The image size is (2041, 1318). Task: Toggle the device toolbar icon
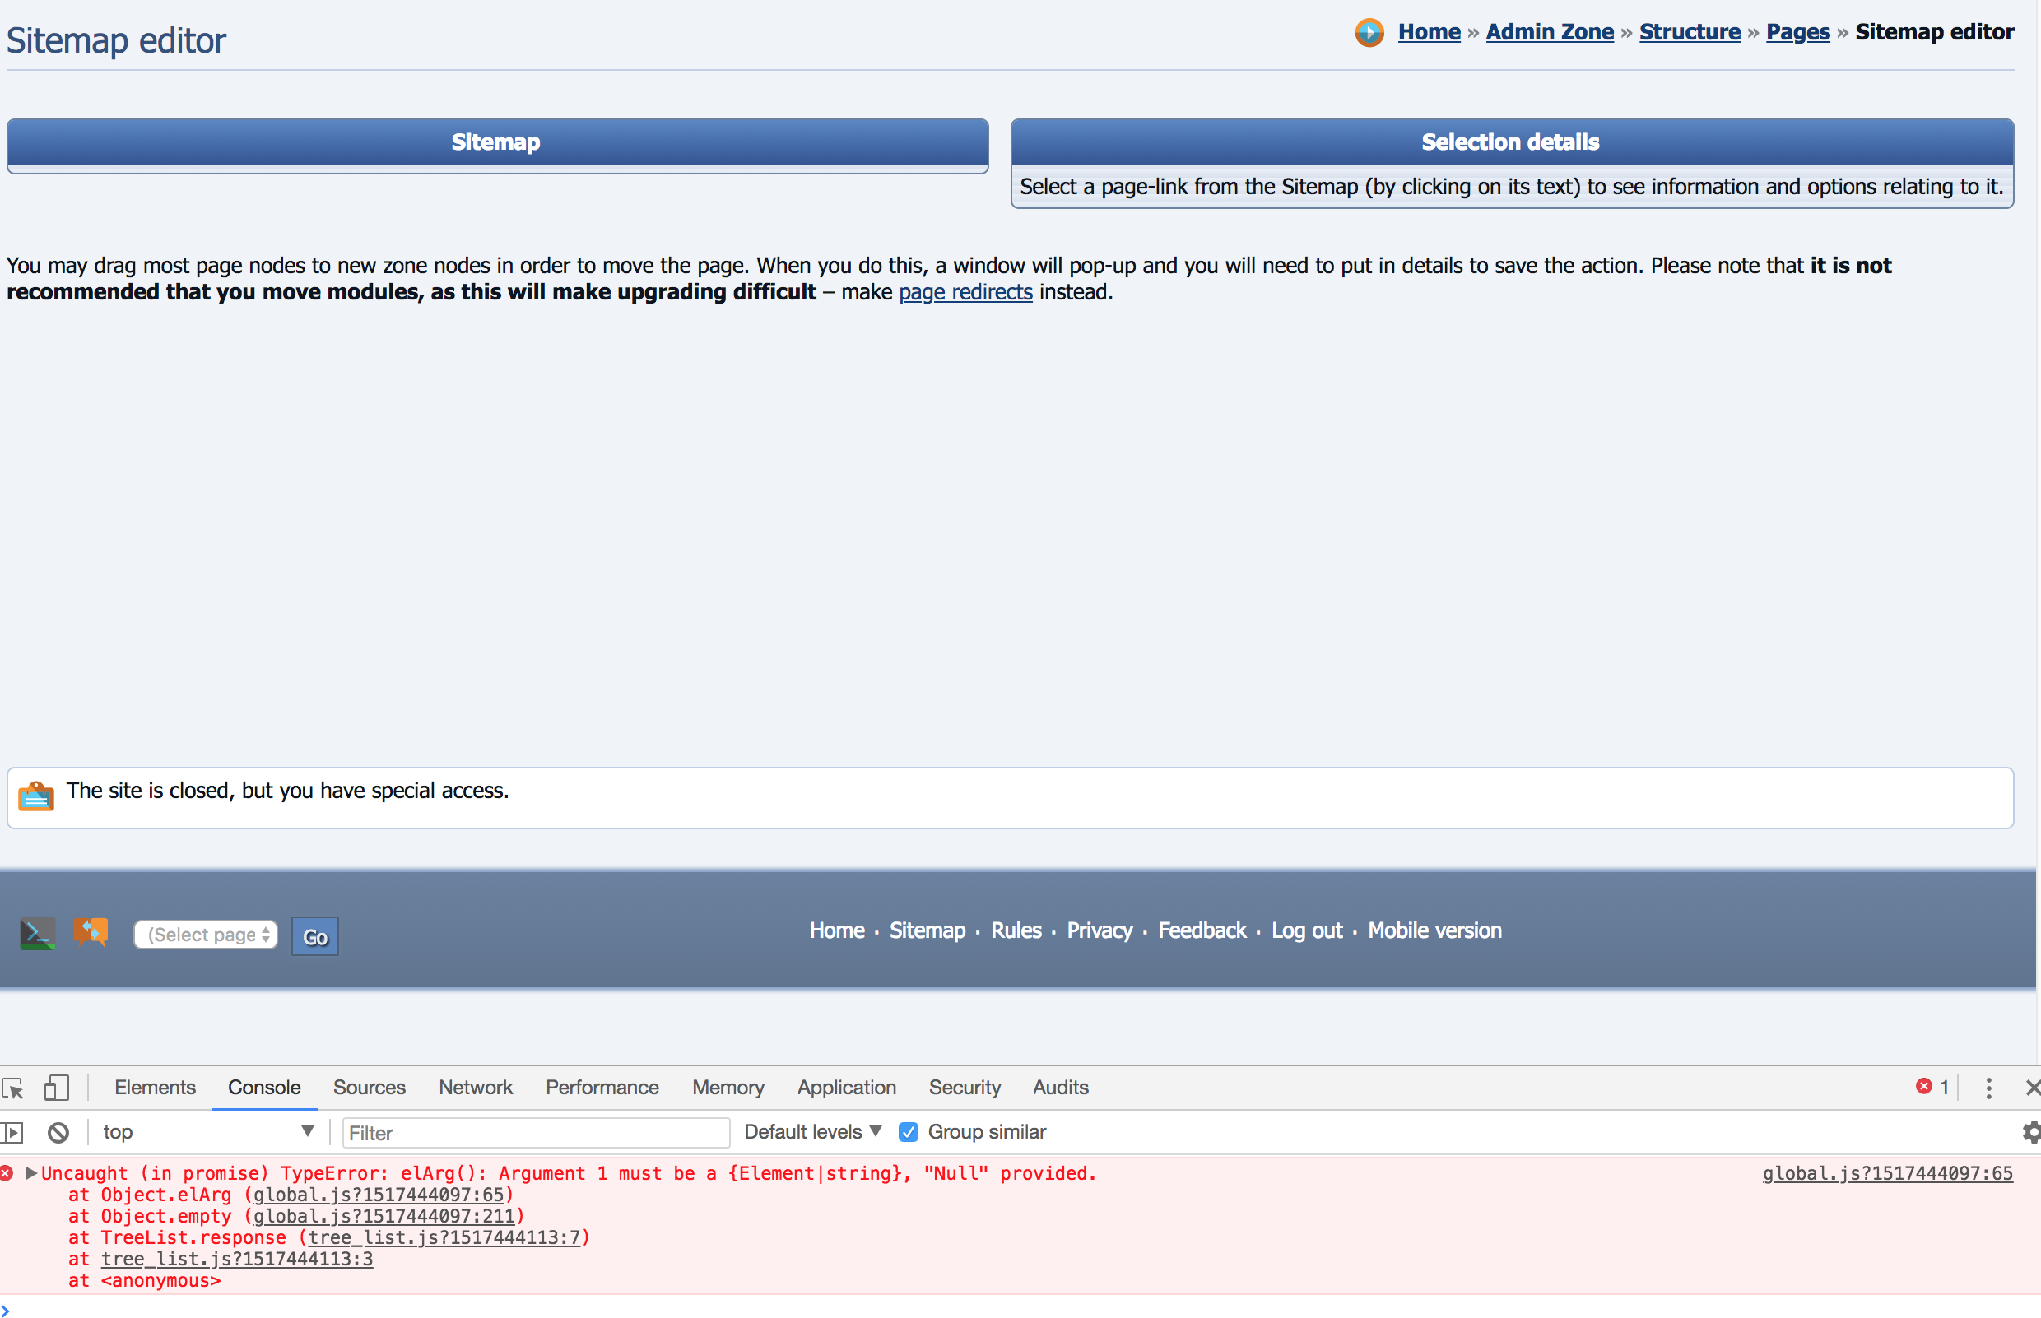[x=57, y=1088]
